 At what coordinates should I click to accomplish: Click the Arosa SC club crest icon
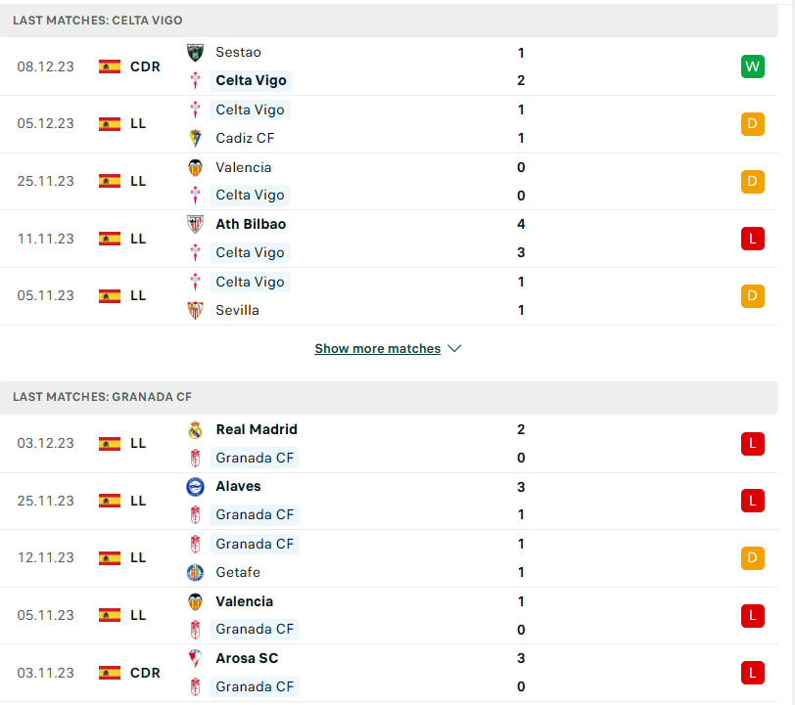[195, 658]
